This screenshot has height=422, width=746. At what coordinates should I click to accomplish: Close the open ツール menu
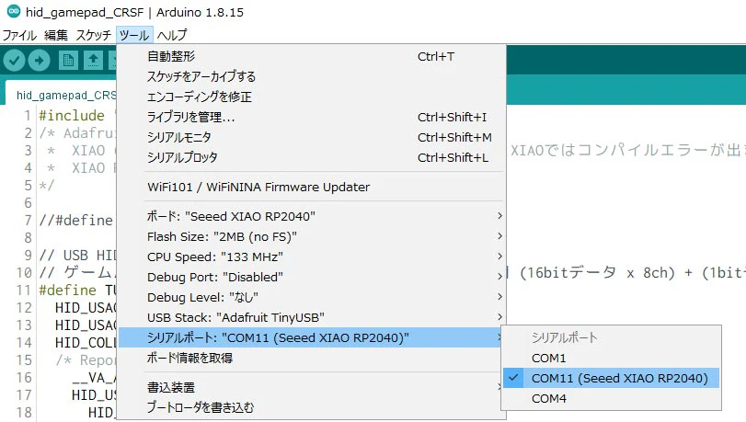pos(134,35)
